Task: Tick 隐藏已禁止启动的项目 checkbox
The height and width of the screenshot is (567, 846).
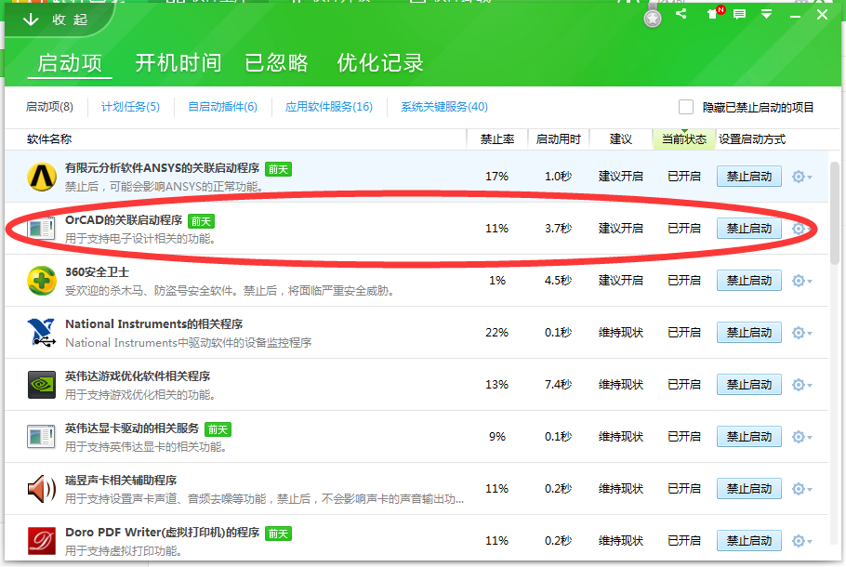Action: pyautogui.click(x=686, y=107)
